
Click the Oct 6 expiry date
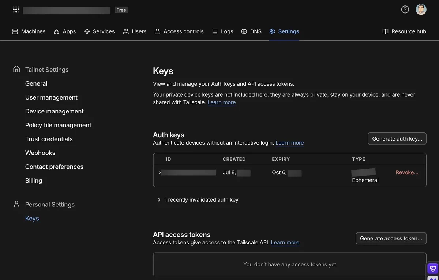pos(279,172)
